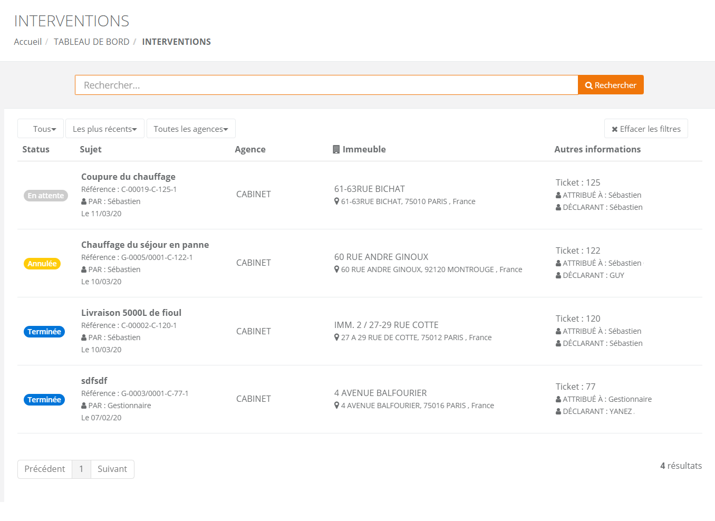Click the 60 RUE ANDRE GINOUX building name
Viewport: 715px width, 521px height.
pos(381,257)
